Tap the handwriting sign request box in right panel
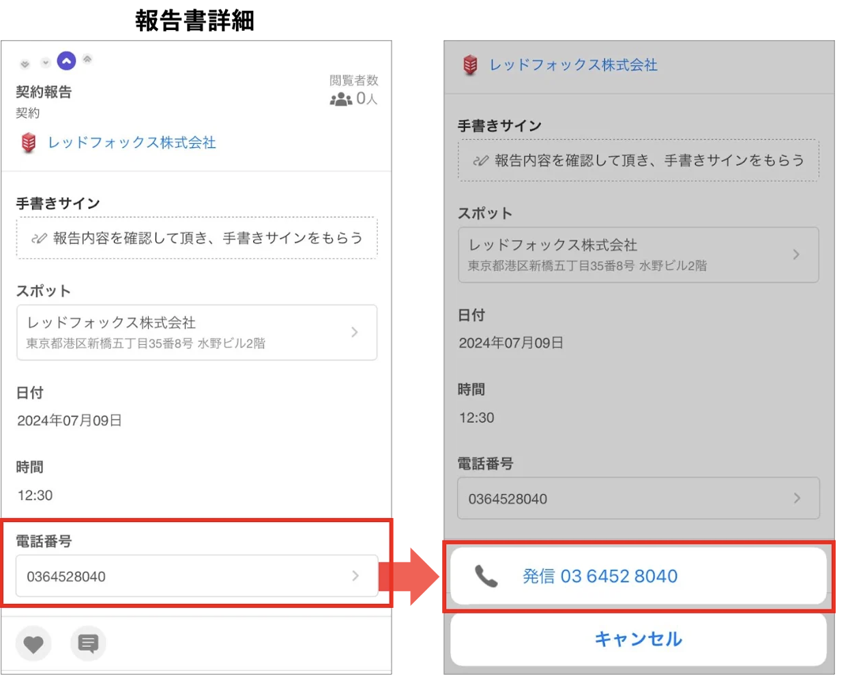 click(639, 160)
